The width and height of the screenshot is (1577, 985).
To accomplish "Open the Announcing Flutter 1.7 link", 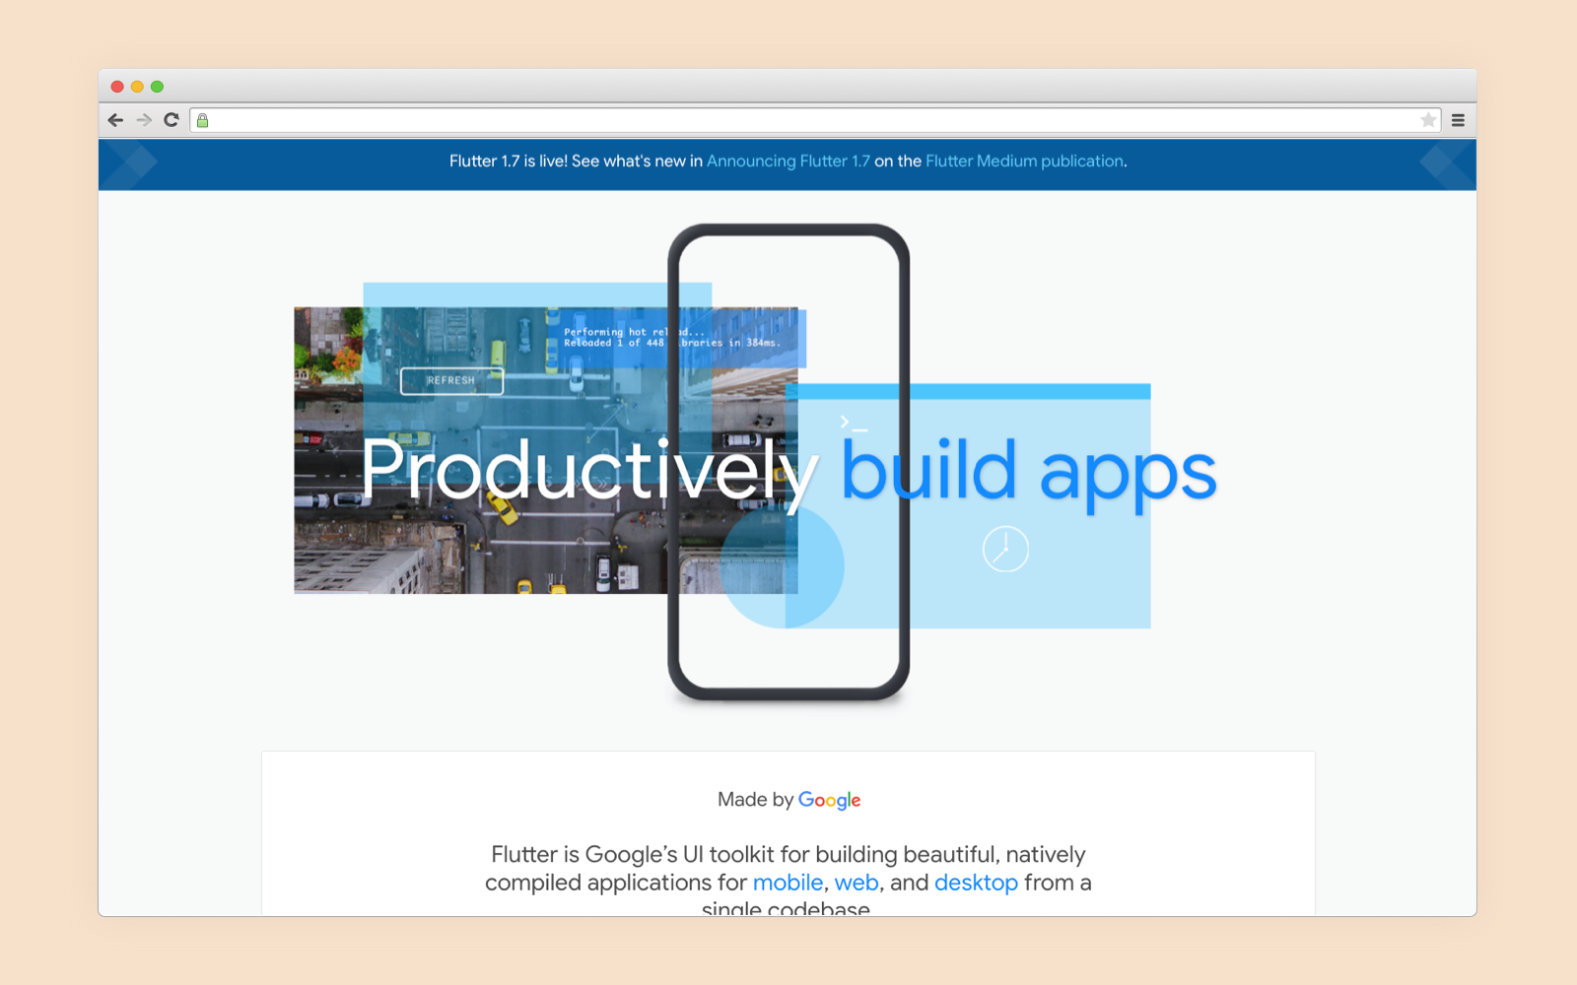I will pyautogui.click(x=788, y=161).
